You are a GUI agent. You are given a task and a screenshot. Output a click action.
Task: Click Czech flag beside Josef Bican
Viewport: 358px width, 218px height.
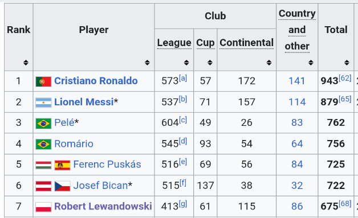[x=62, y=186]
